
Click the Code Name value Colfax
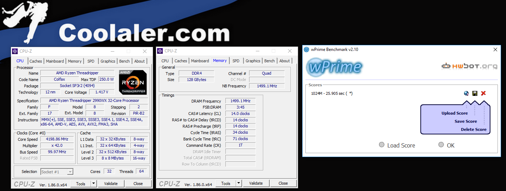click(59, 79)
